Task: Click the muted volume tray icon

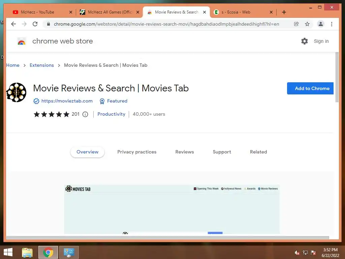Action: point(297,253)
